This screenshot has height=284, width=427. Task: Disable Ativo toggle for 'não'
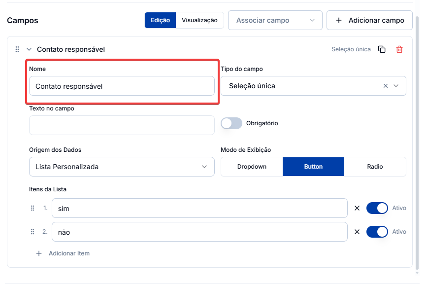[377, 232]
